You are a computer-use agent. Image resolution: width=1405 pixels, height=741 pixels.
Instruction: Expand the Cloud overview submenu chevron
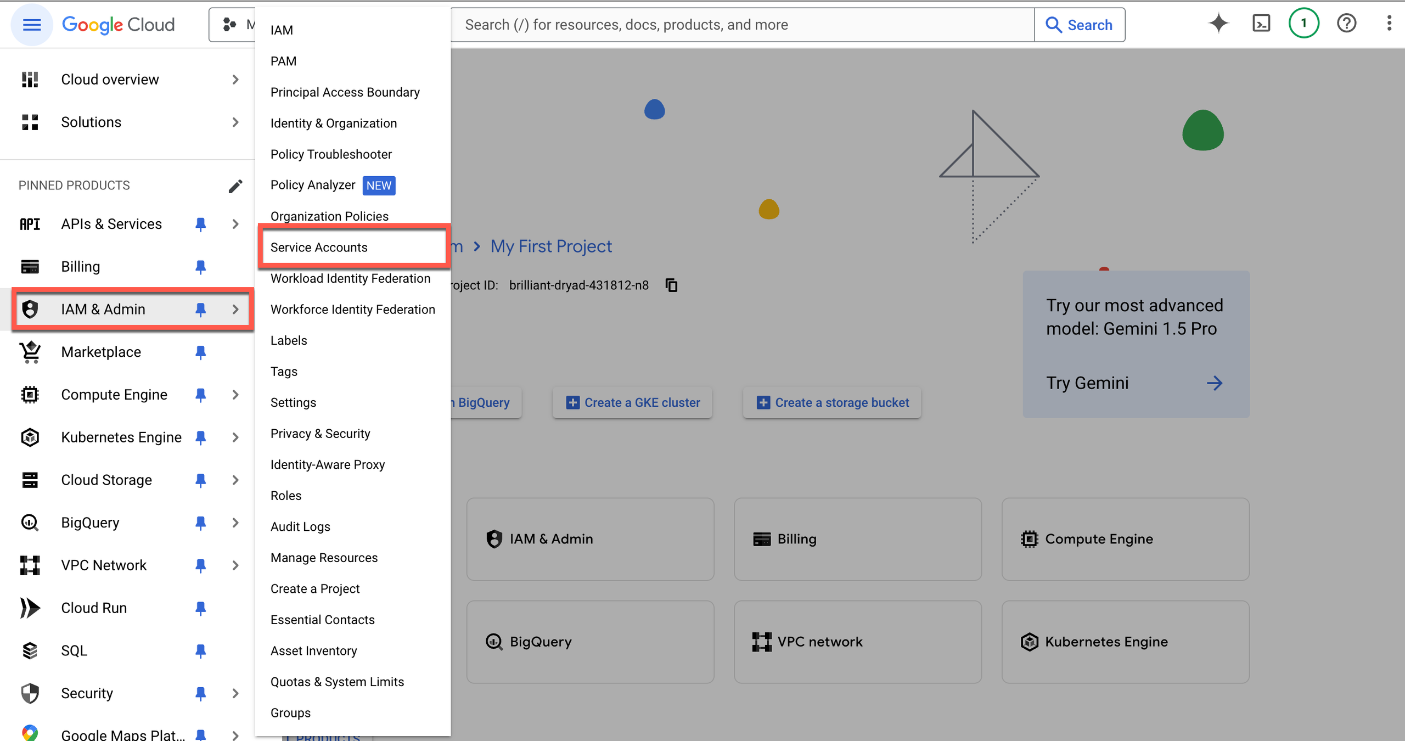click(x=235, y=80)
